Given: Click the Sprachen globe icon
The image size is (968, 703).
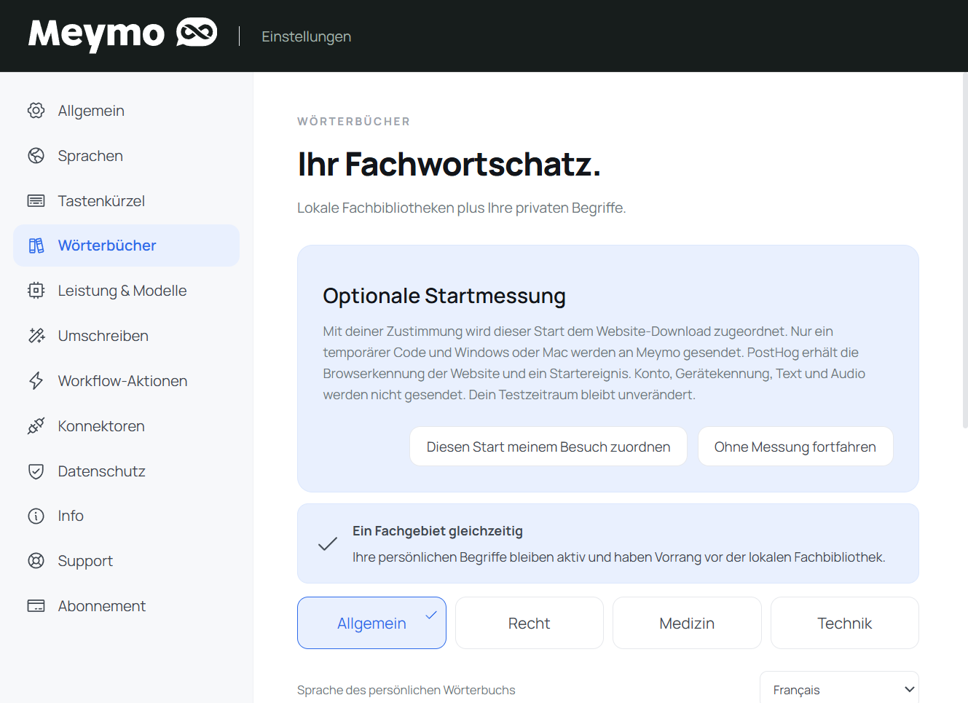Looking at the screenshot, I should pyautogui.click(x=36, y=156).
